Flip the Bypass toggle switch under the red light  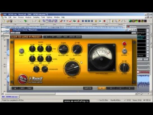(x=124, y=51)
